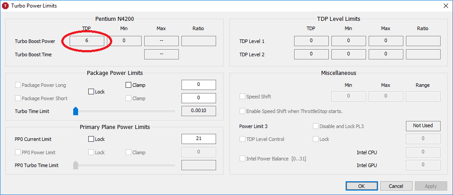Image resolution: width=453 pixels, height=195 pixels.
Task: Select the TDP Level 1 Min field
Action: (349, 41)
